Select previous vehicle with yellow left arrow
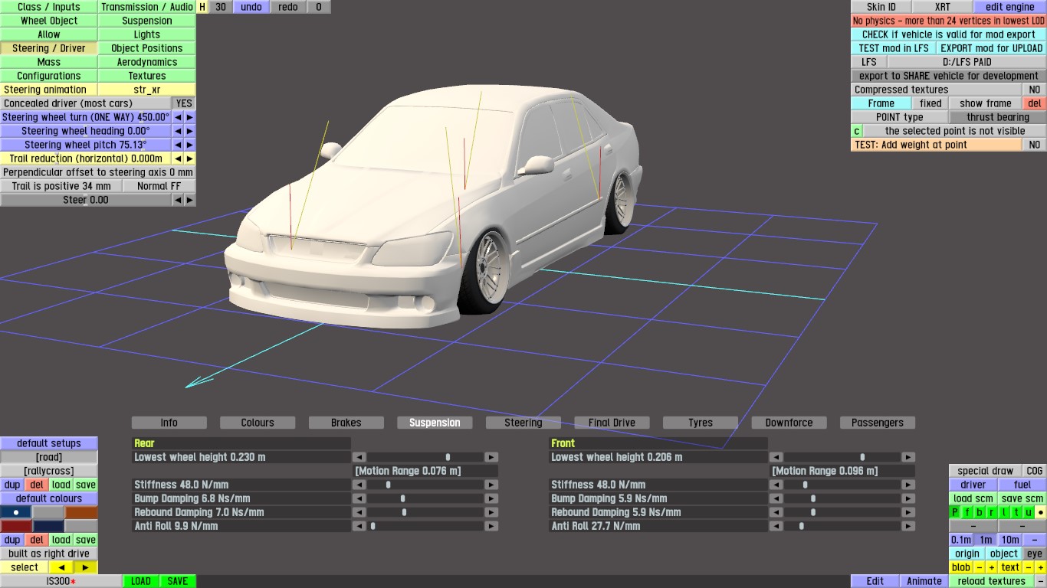The width and height of the screenshot is (1047, 588). tap(61, 567)
